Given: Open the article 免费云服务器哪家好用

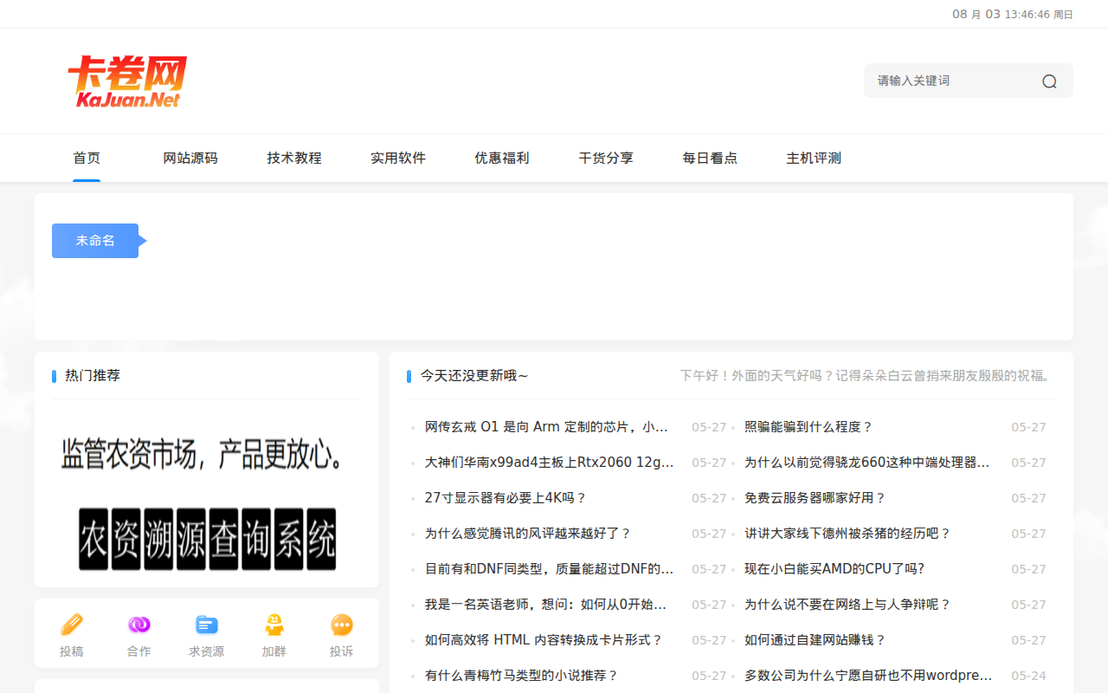Looking at the screenshot, I should (x=814, y=497).
